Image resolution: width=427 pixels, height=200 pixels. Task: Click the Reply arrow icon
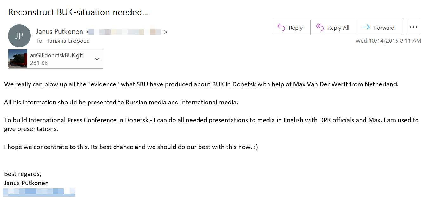click(x=281, y=28)
